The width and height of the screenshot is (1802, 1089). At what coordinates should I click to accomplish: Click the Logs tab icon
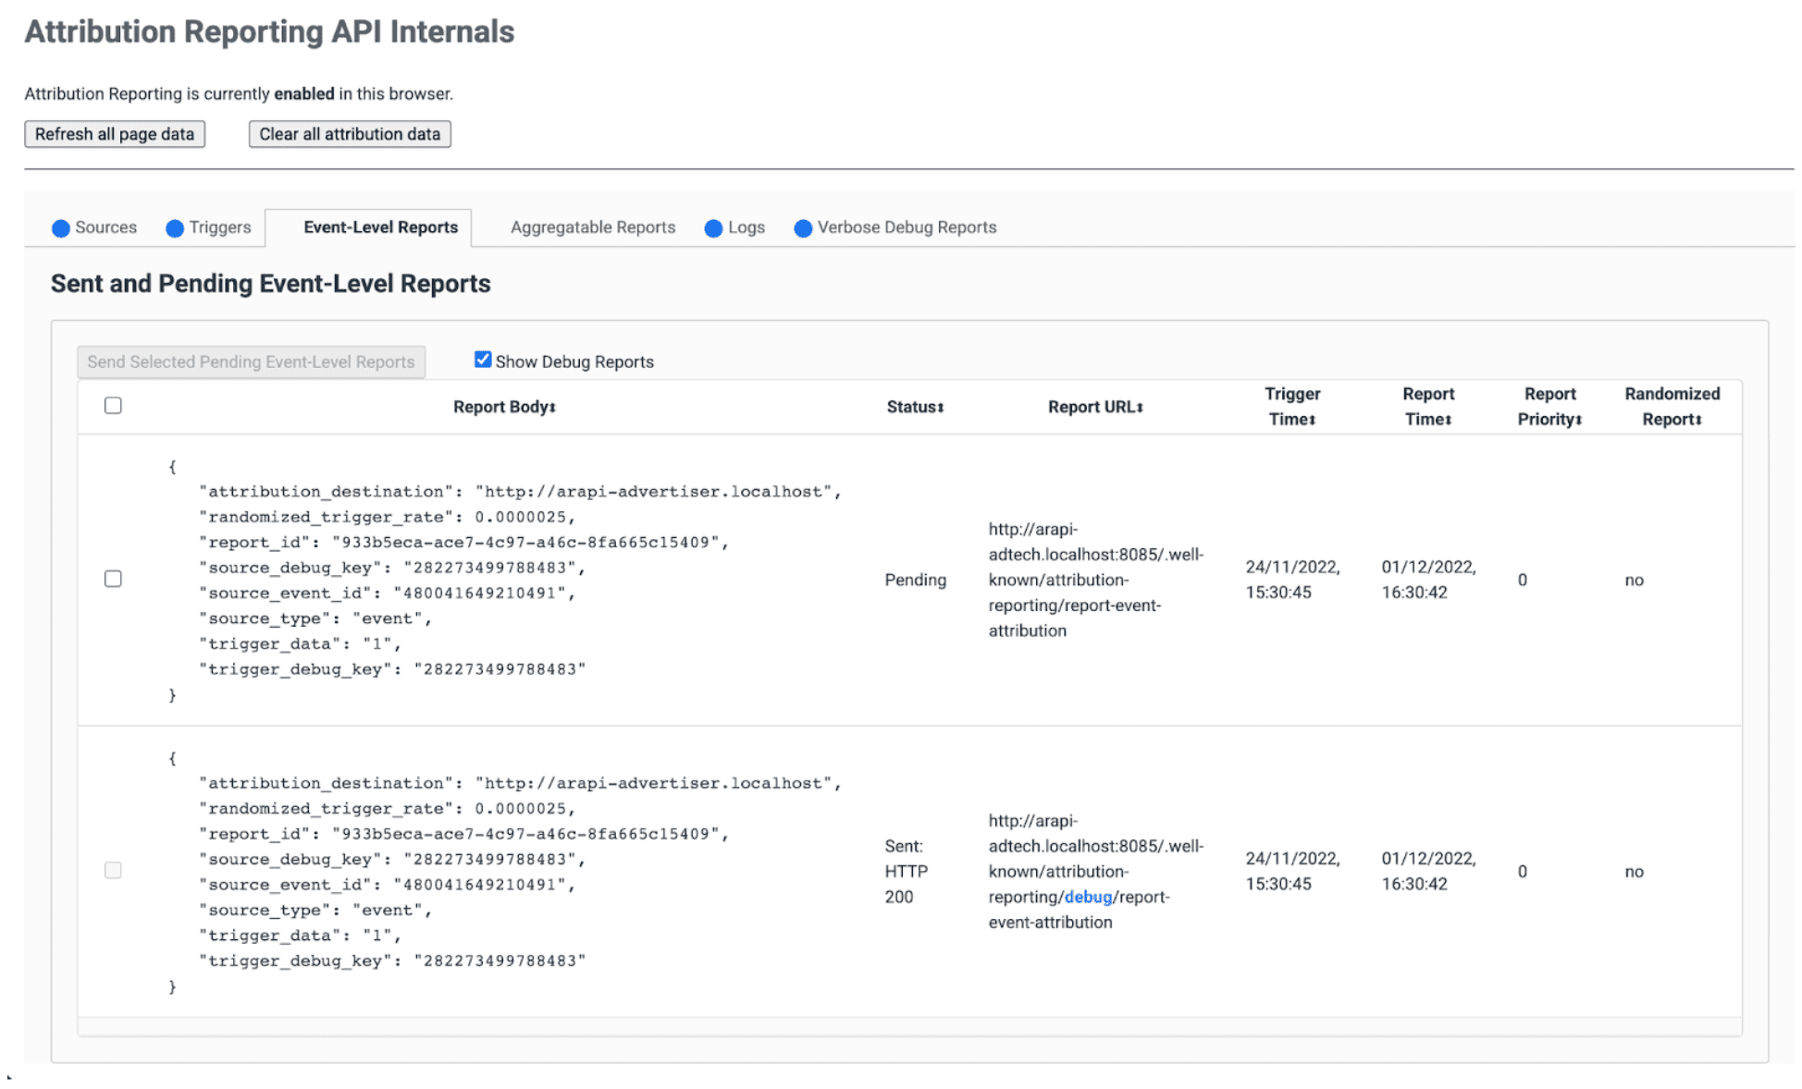(x=716, y=227)
